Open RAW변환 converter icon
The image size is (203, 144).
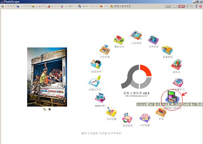coord(100,98)
